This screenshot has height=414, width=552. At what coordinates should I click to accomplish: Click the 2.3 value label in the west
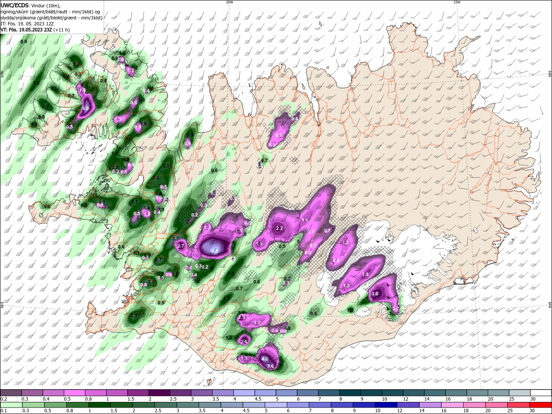[x=156, y=178]
